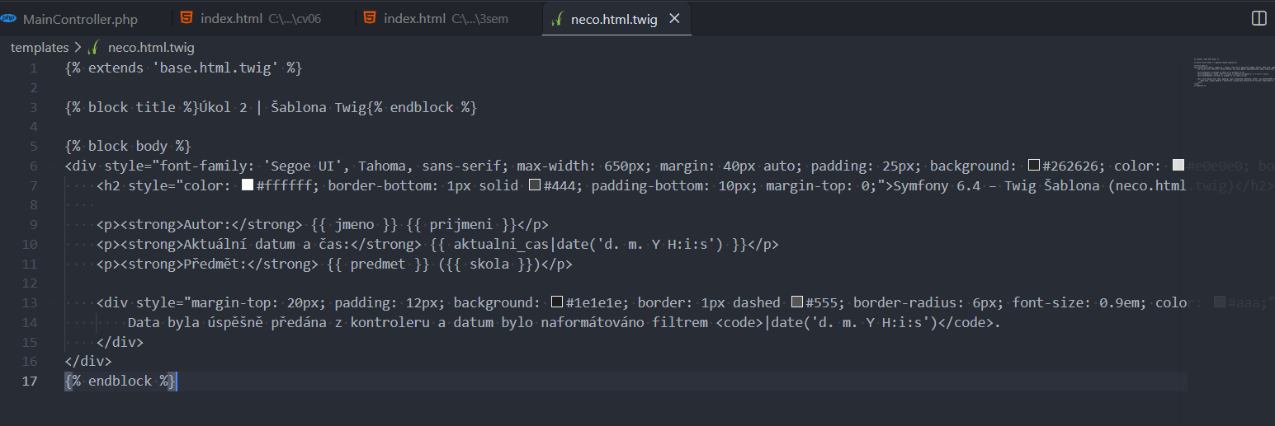Click the 'Autor:' strong text on line 9
Viewport: 1275px width, 426px height.
(208, 224)
